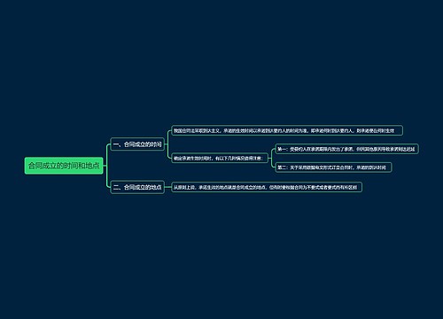Click the node beginning 确定承诺生效的时间时
This screenshot has width=443, height=319.
(220, 158)
